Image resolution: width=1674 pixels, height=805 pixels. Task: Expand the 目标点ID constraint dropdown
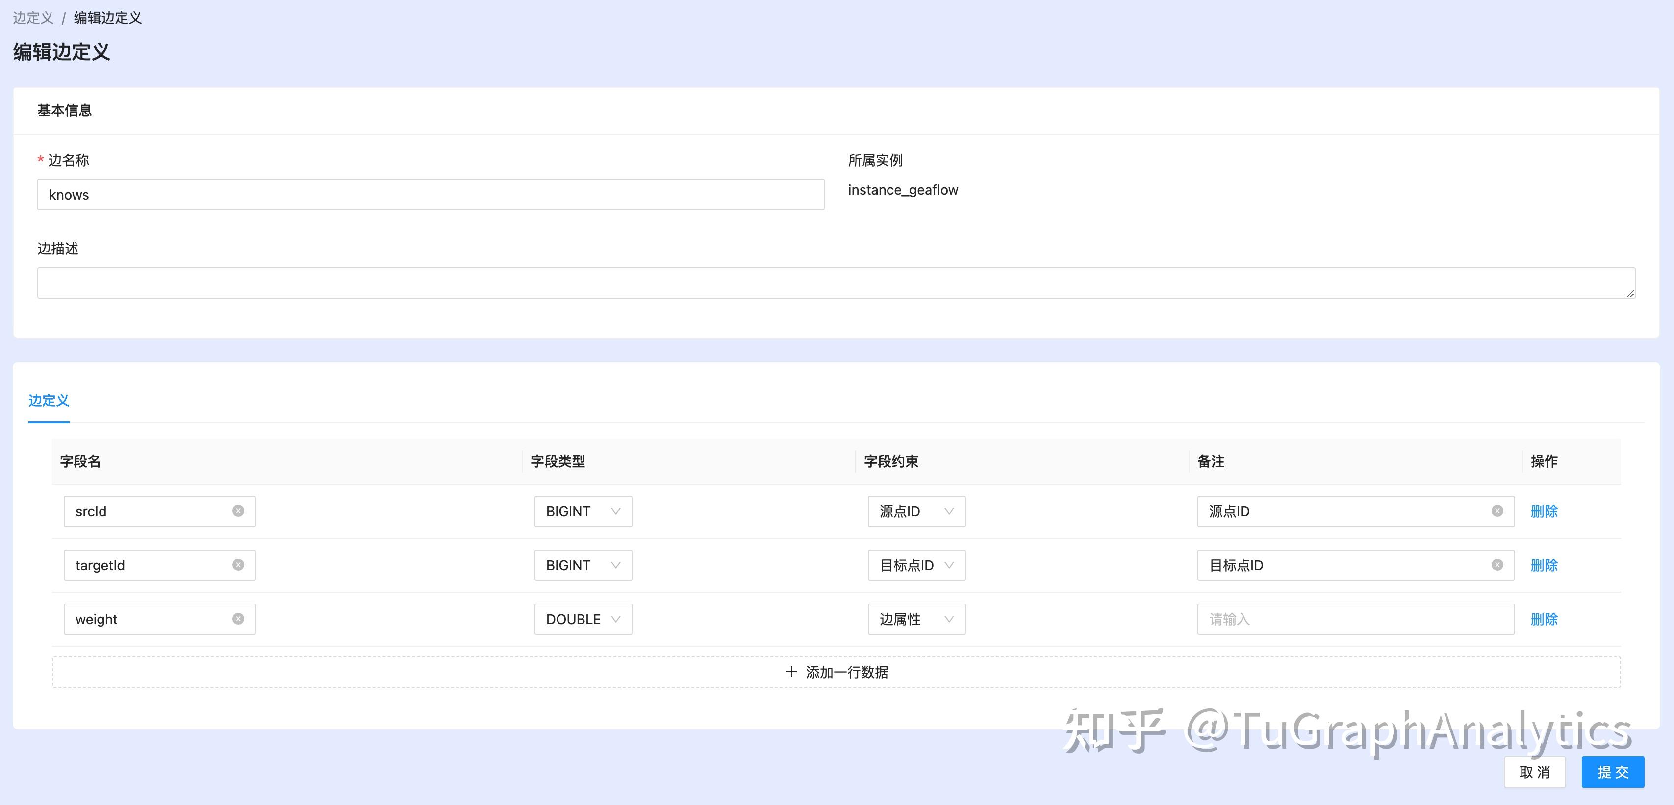(916, 565)
